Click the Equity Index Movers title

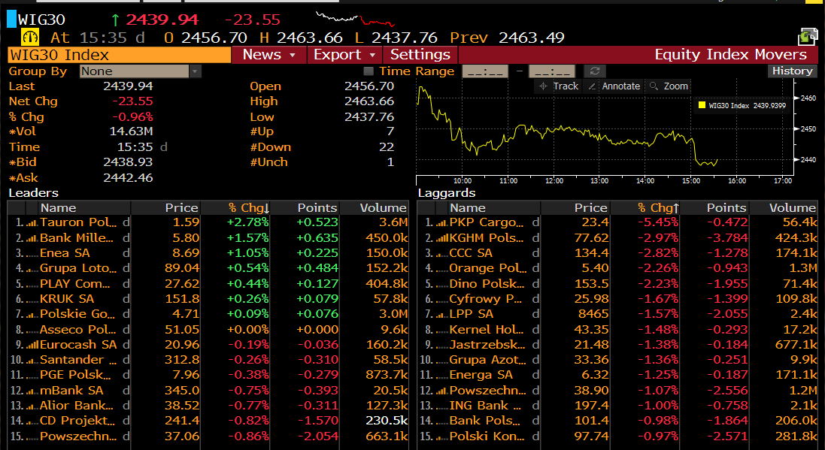click(730, 55)
